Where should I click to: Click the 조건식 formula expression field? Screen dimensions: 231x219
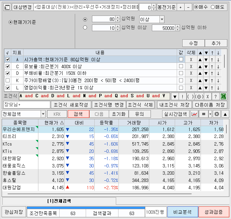94,96
